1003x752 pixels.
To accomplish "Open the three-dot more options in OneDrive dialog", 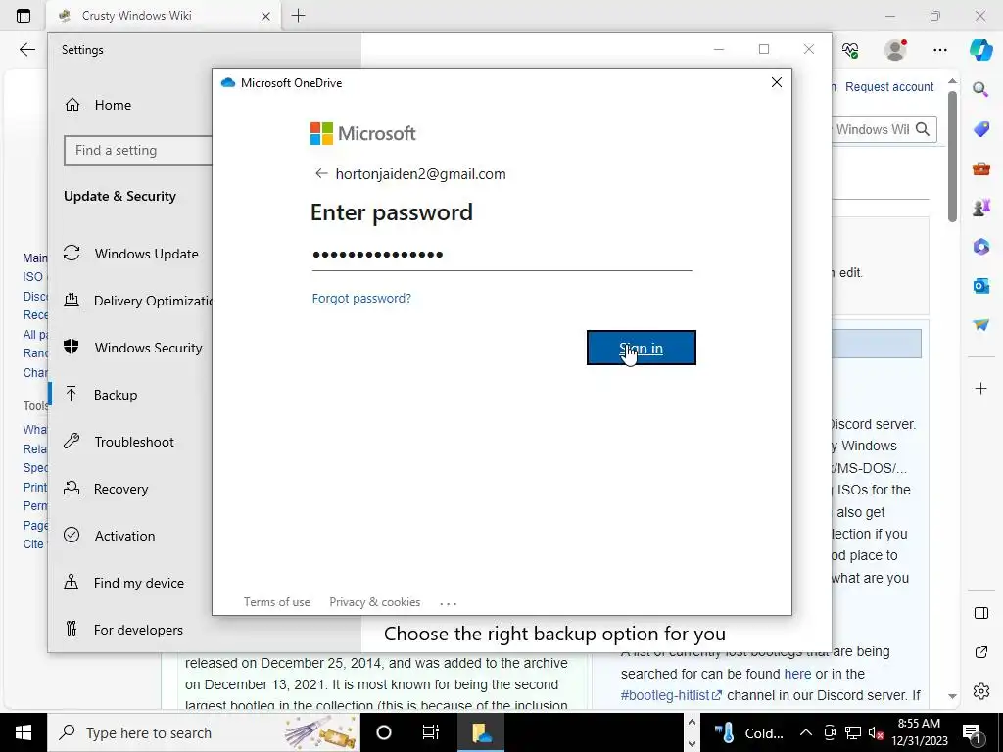I will coord(449,602).
